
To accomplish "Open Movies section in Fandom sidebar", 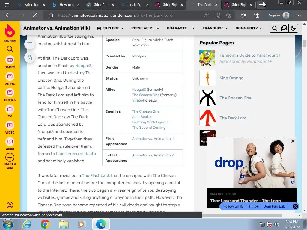I will [x=10, y=95].
